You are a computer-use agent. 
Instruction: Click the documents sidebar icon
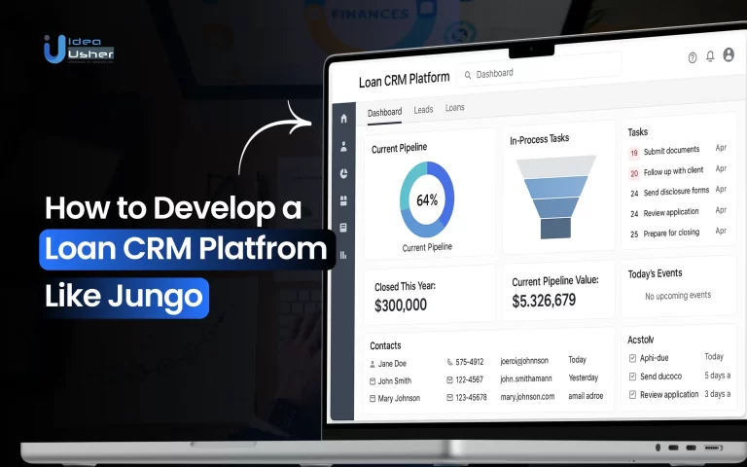click(x=343, y=228)
